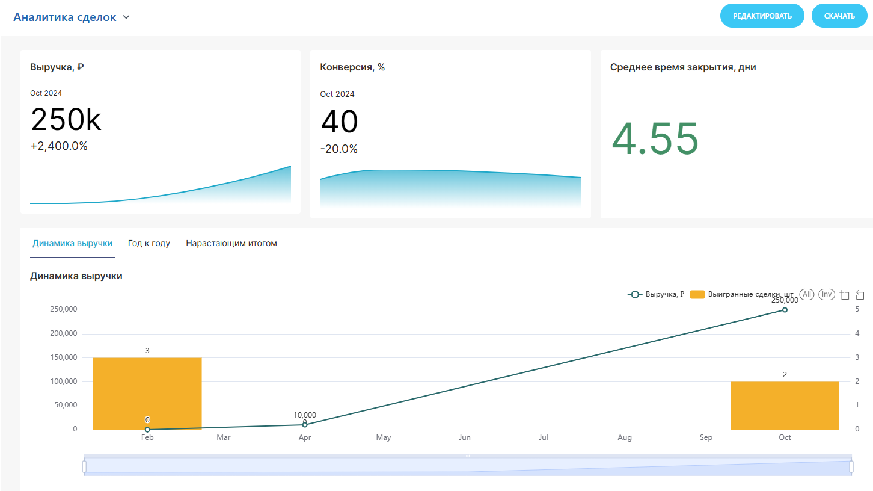Click the zoom reset icon
Screen dimensions: 873x491
click(x=860, y=295)
